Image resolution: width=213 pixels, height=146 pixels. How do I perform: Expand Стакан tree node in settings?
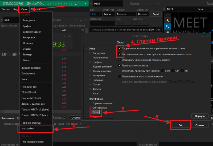(90, 84)
